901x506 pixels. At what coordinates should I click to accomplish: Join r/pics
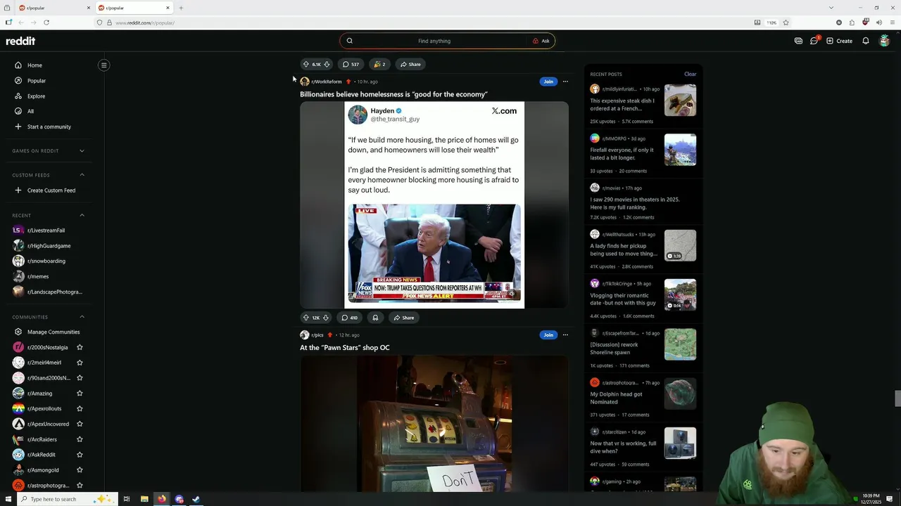[548, 335]
